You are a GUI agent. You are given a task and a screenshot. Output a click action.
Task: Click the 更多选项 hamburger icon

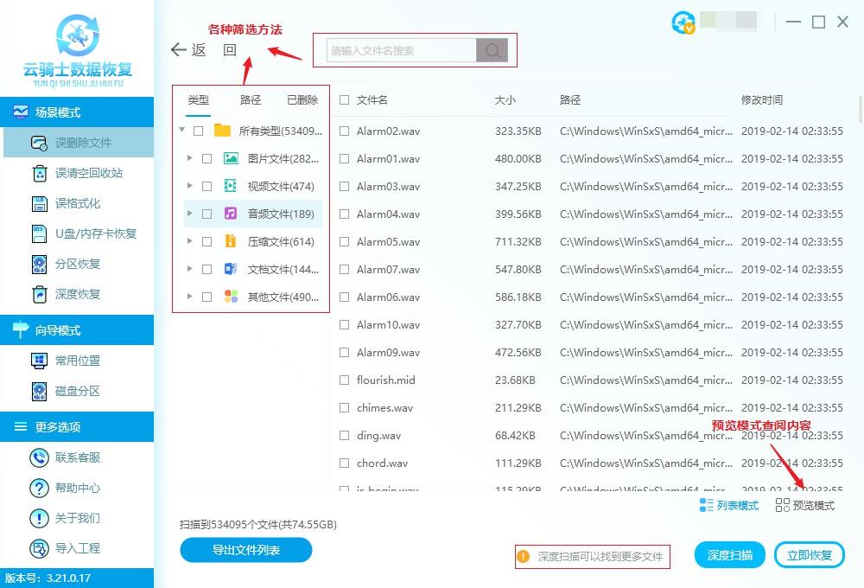[21, 426]
